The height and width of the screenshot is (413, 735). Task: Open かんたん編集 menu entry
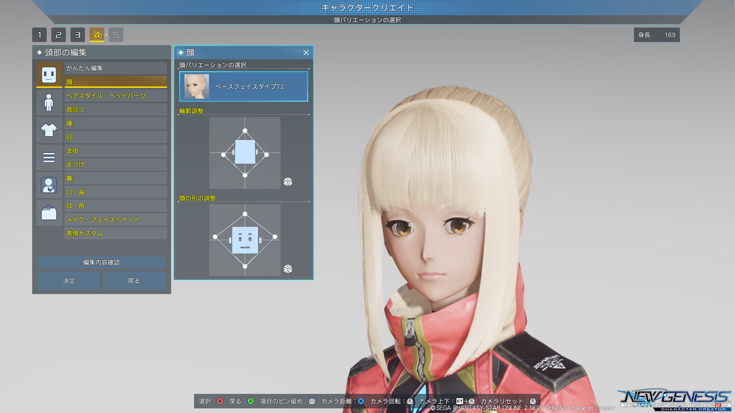[x=115, y=68]
